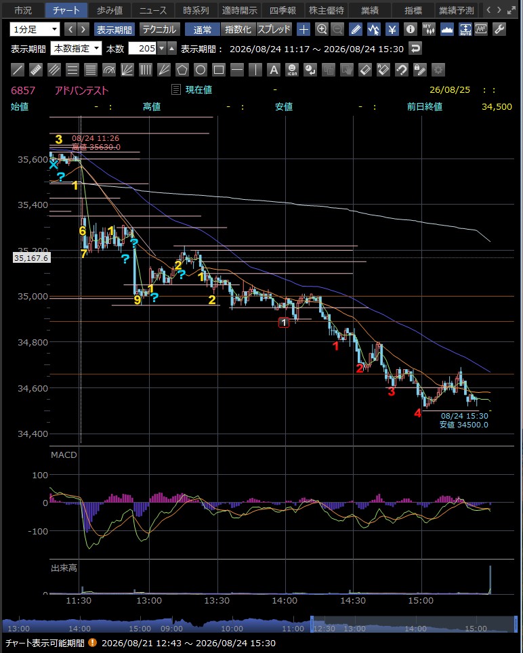Toggle the price panel display icon

tap(481, 29)
